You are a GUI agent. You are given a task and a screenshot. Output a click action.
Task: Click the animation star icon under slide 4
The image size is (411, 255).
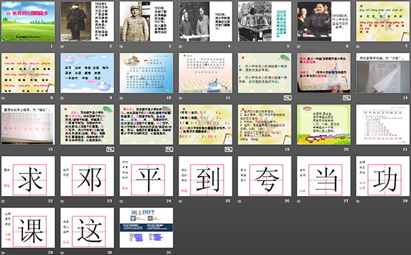coord(181,47)
